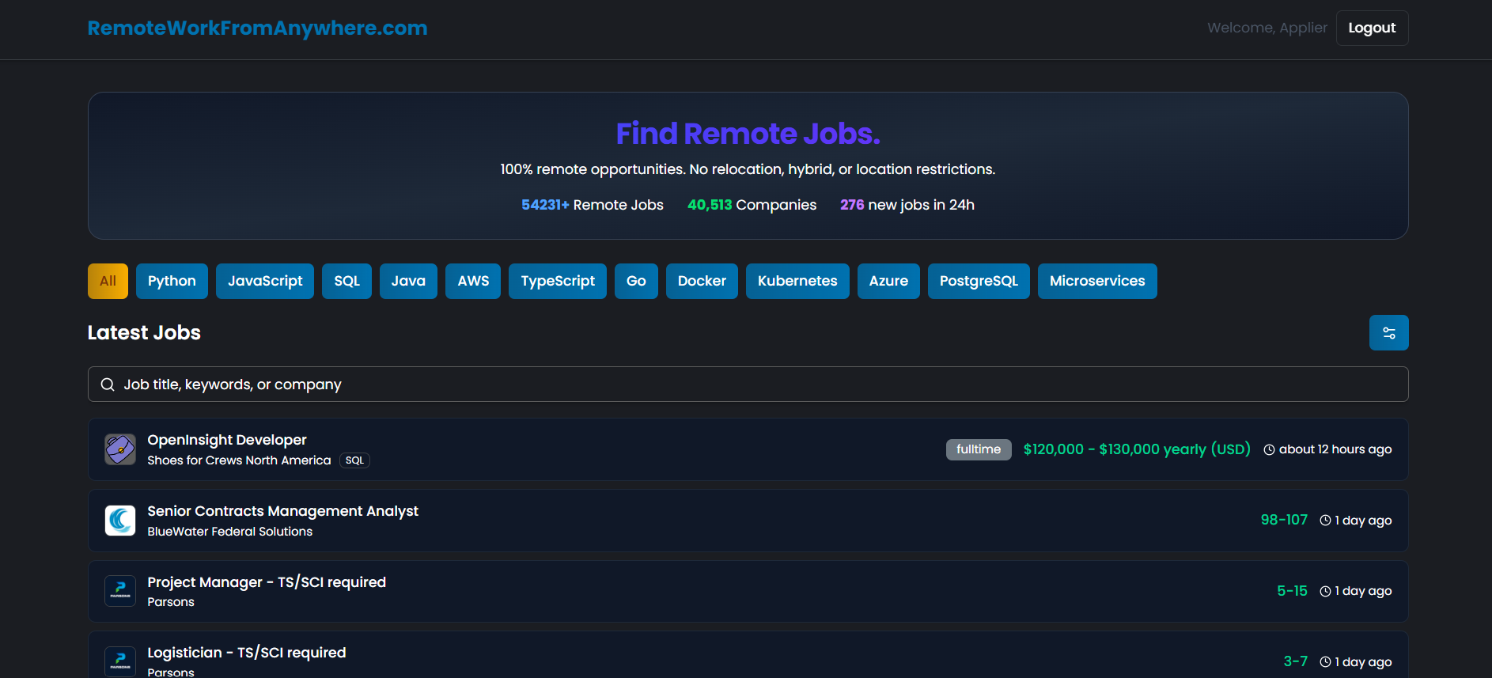Click 'Shoes for Crews North America' company name

tap(239, 460)
